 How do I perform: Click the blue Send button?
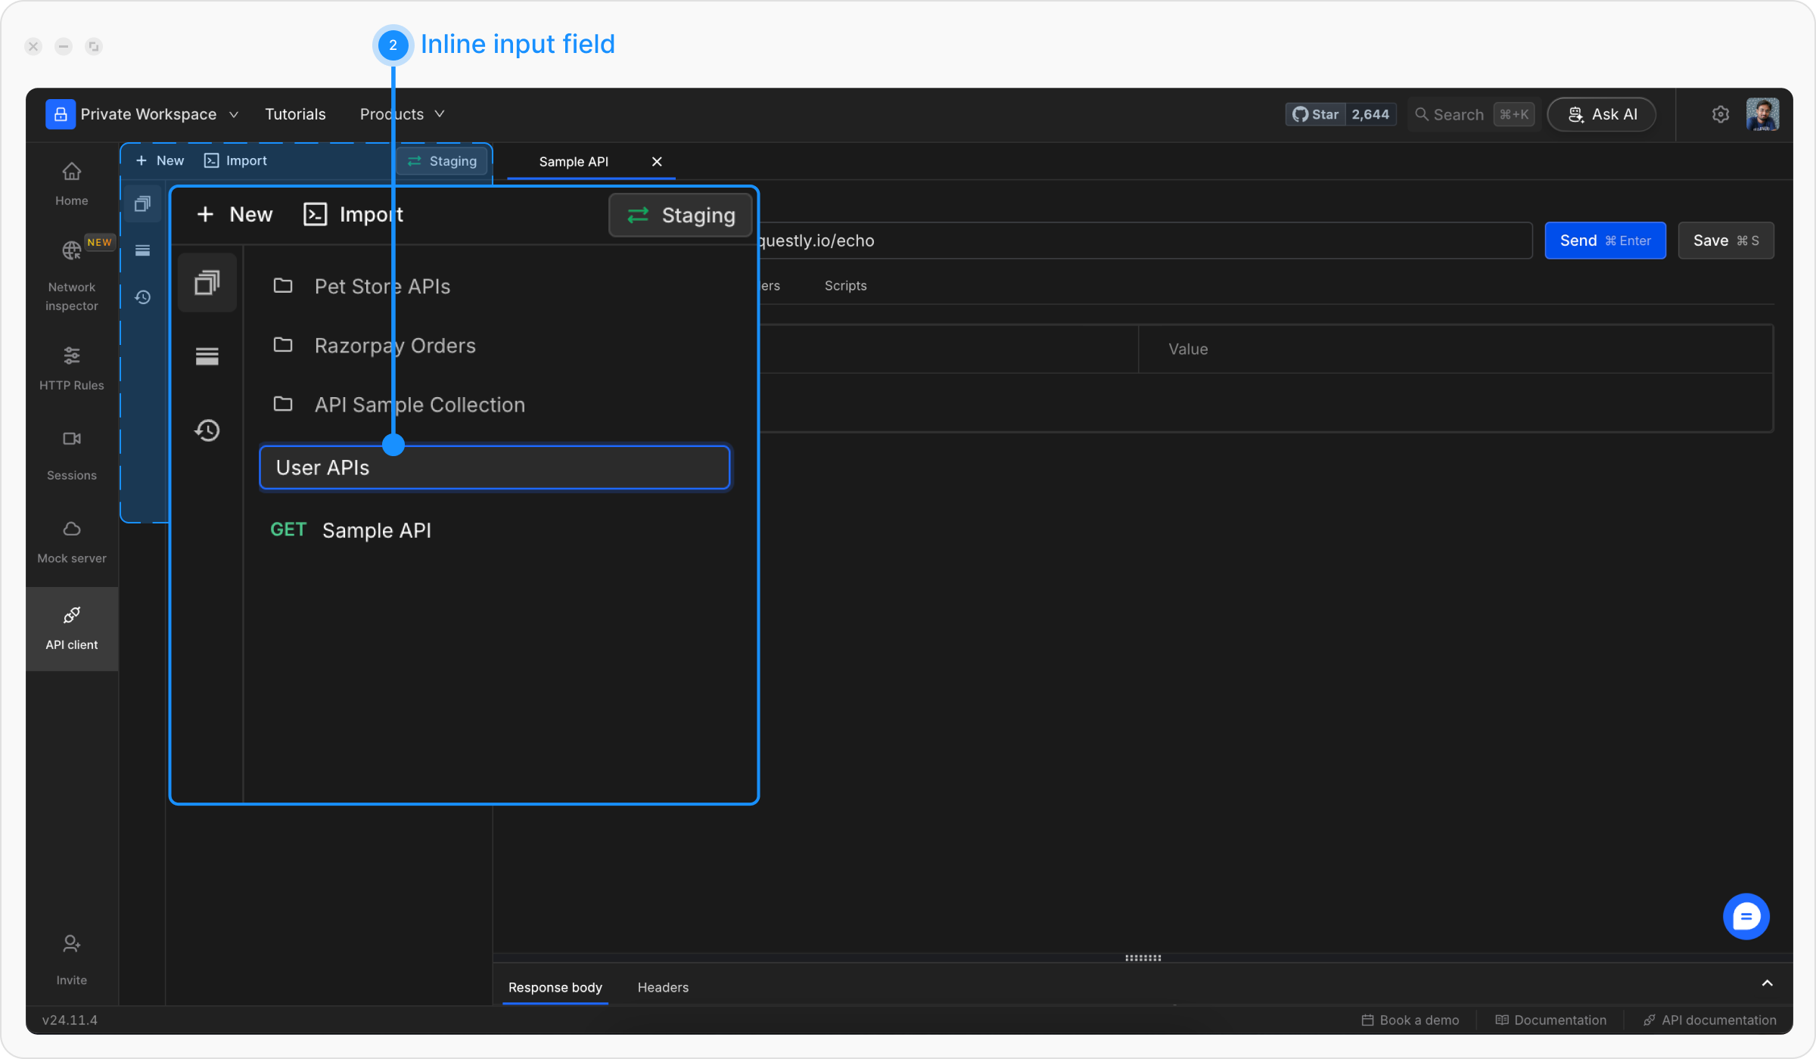pyautogui.click(x=1604, y=241)
